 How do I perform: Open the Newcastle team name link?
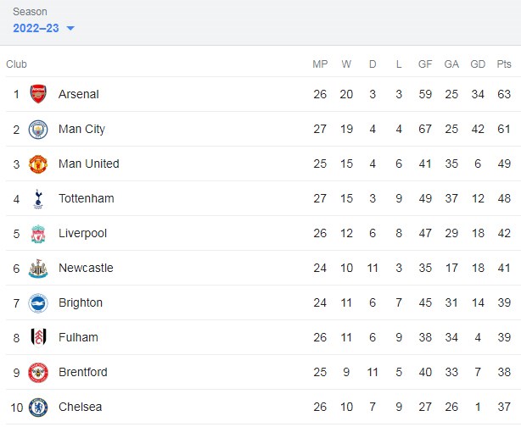pyautogui.click(x=85, y=268)
